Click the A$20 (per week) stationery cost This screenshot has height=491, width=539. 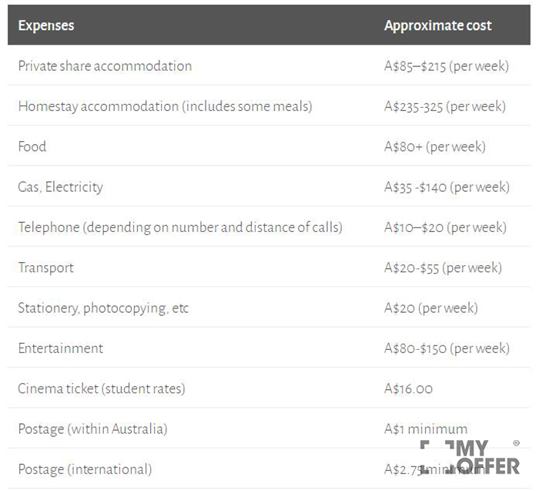[x=431, y=308]
